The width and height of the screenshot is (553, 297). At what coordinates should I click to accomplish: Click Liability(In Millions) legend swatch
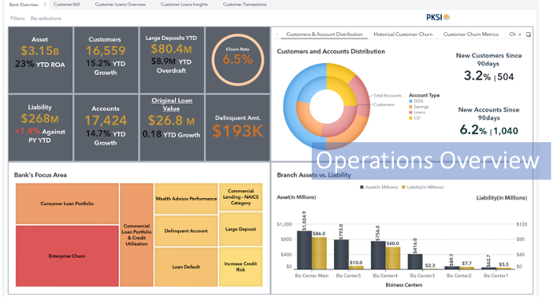pos(403,187)
